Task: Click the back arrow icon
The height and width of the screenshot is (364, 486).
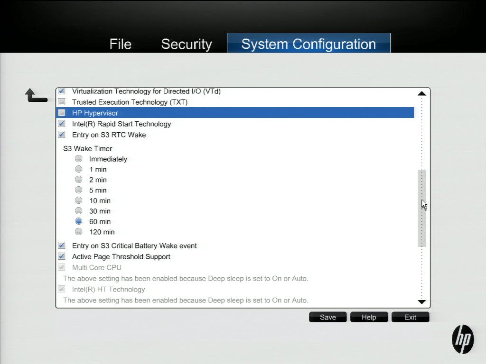Action: 36,95
